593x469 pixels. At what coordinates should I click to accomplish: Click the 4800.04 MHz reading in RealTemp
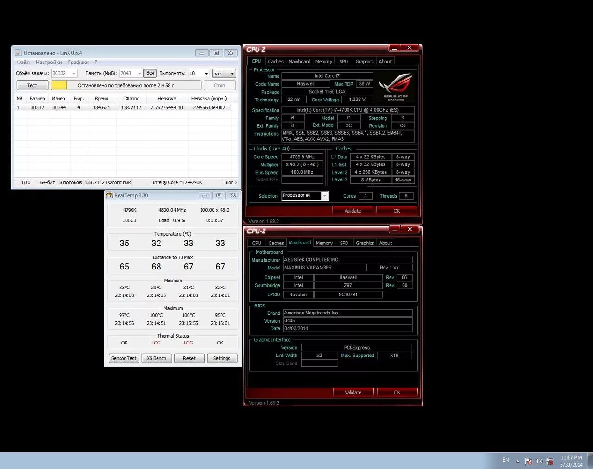(172, 210)
